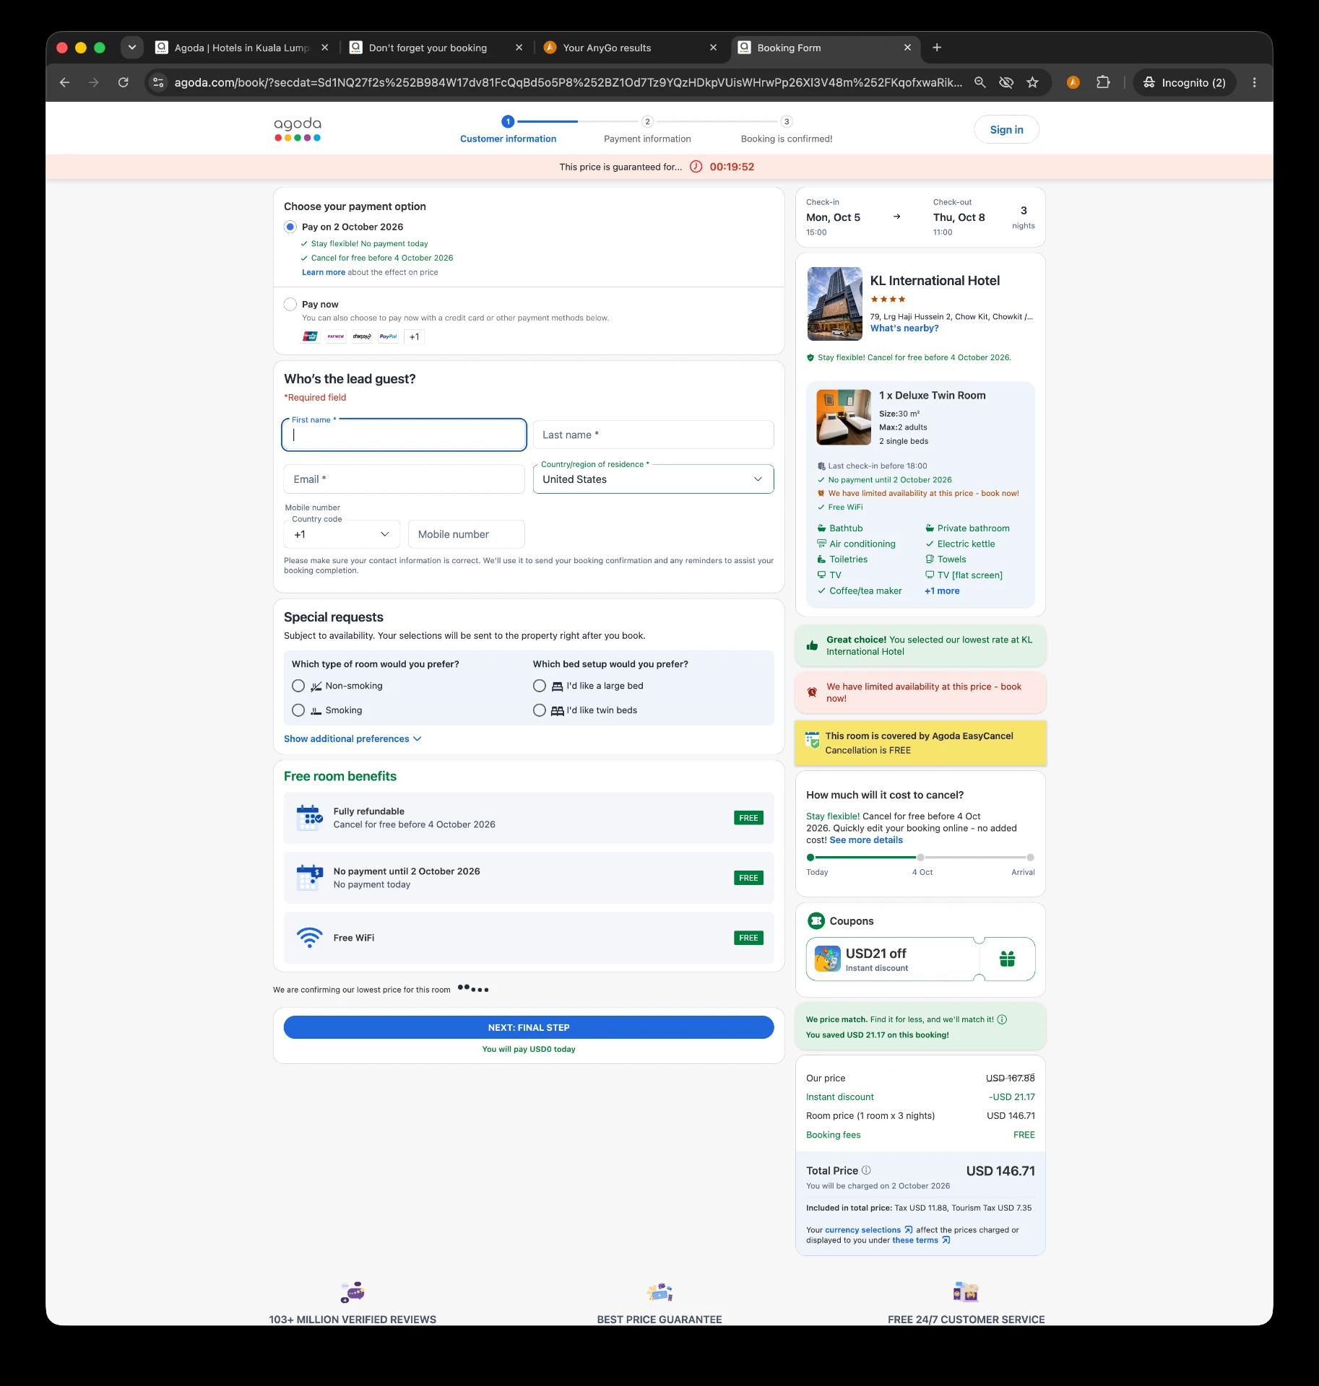Image resolution: width=1319 pixels, height=1386 pixels.
Task: Open the Incognito (2) profile button
Action: click(x=1185, y=82)
